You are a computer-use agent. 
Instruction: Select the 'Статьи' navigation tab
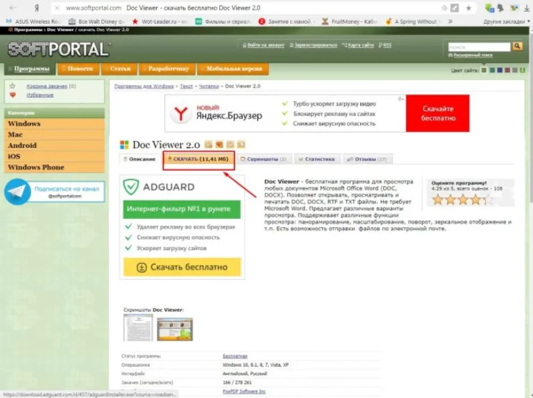point(118,69)
